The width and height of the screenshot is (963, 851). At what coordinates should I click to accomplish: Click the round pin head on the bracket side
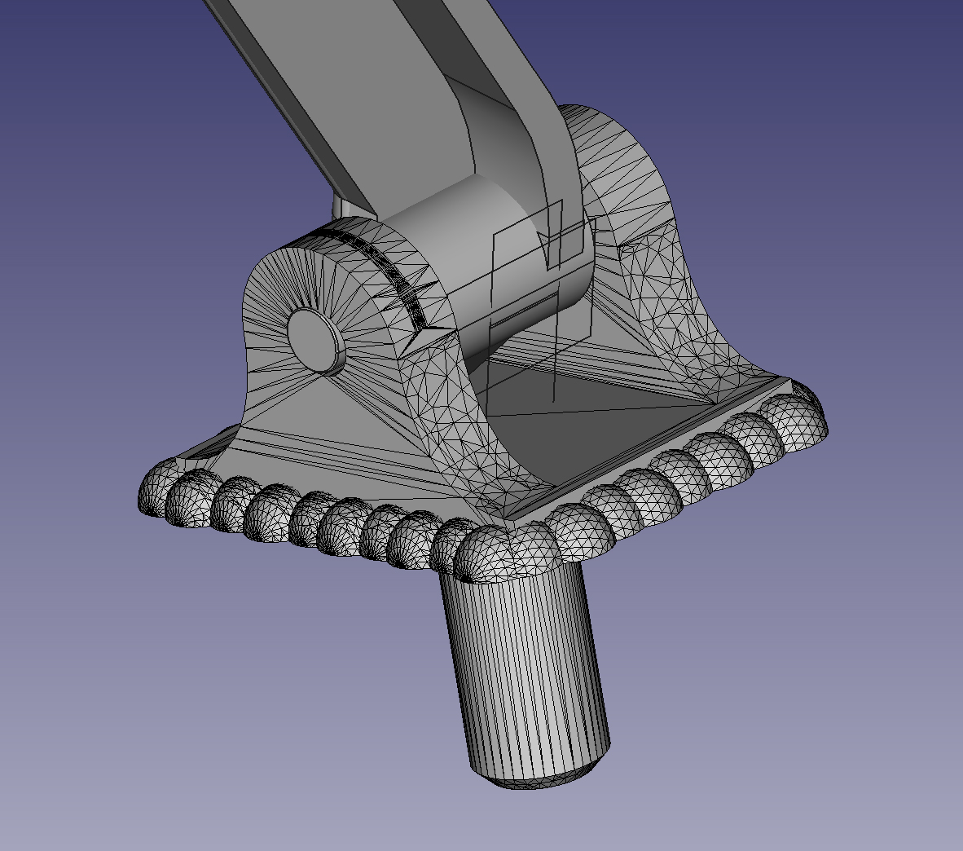click(315, 341)
